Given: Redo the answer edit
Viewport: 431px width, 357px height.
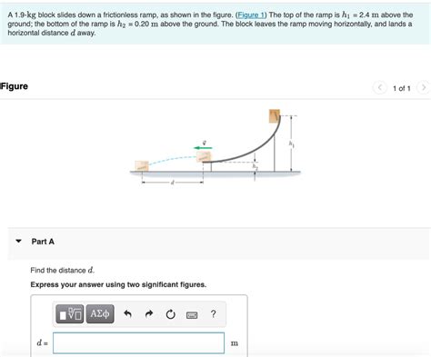Looking at the screenshot, I should [x=149, y=314].
